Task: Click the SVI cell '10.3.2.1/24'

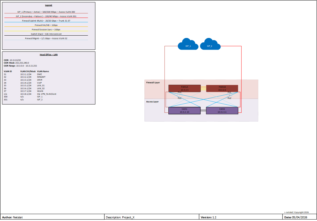Action: pyautogui.click(x=26, y=77)
